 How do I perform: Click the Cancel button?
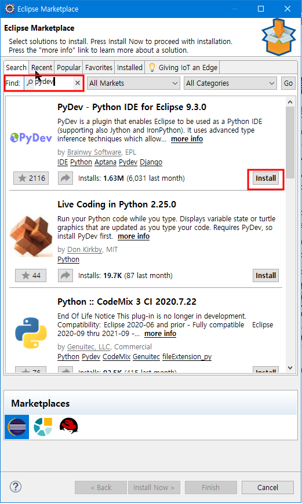(x=268, y=487)
